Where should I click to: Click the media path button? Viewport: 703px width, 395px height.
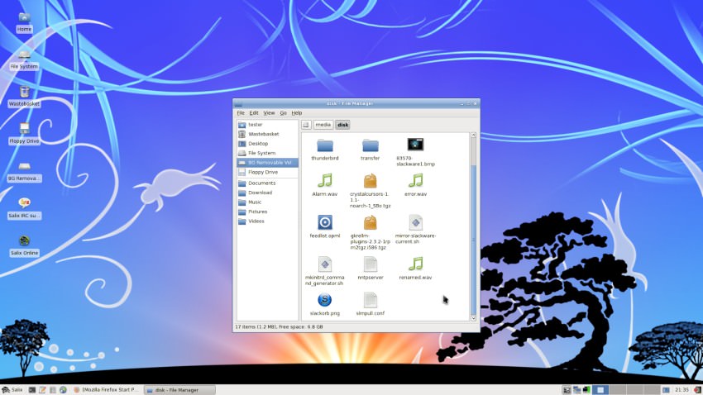[x=323, y=125]
